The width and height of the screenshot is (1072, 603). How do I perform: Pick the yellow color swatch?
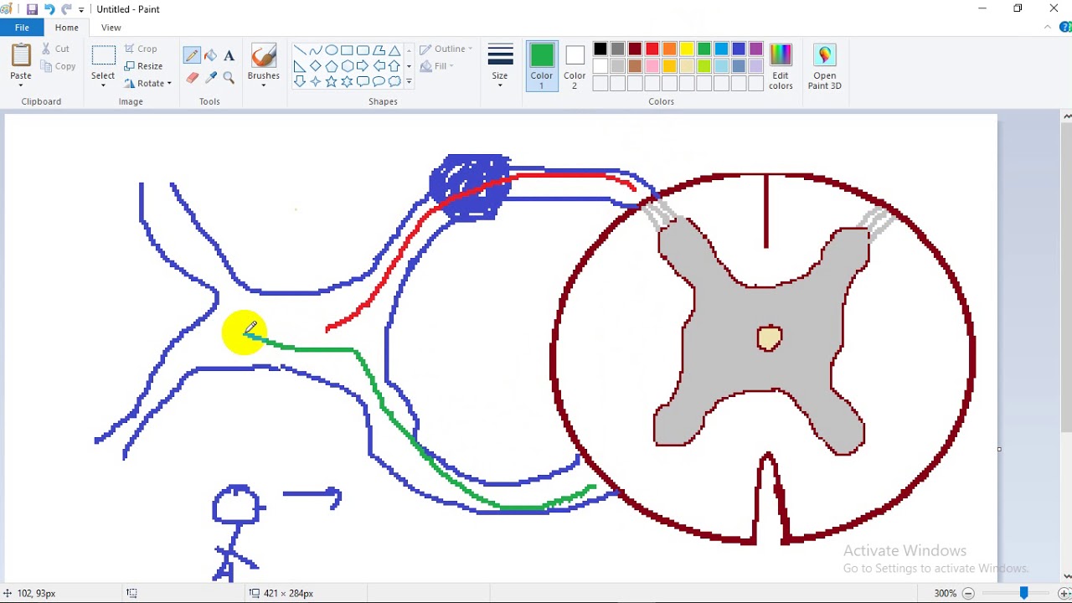coord(687,49)
